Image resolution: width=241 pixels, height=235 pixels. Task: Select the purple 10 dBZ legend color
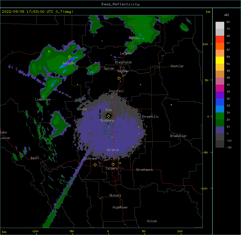click(220, 130)
